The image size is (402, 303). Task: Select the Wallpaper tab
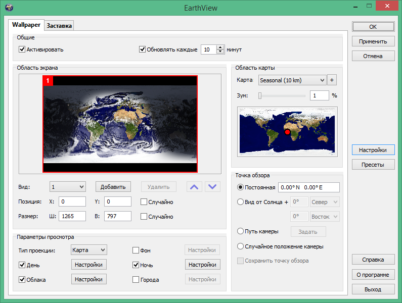pyautogui.click(x=26, y=25)
